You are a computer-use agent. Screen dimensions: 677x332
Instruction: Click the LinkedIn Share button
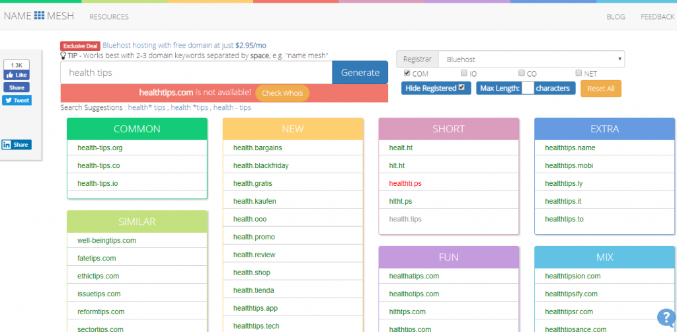pyautogui.click(x=17, y=145)
